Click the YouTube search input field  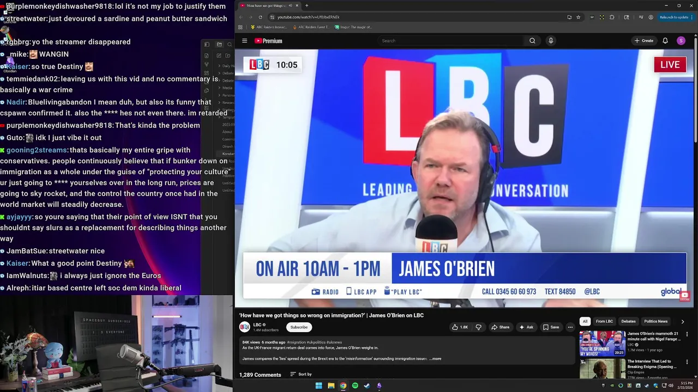pyautogui.click(x=450, y=41)
